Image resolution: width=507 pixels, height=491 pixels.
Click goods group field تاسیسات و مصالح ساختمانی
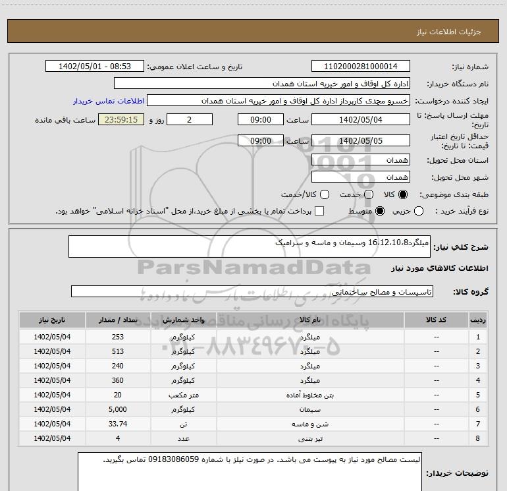click(252, 291)
